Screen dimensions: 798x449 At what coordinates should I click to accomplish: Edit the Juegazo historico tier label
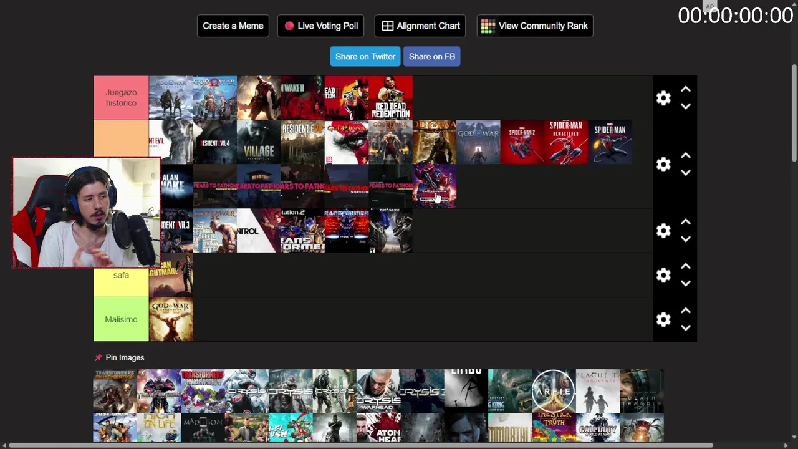tap(121, 98)
